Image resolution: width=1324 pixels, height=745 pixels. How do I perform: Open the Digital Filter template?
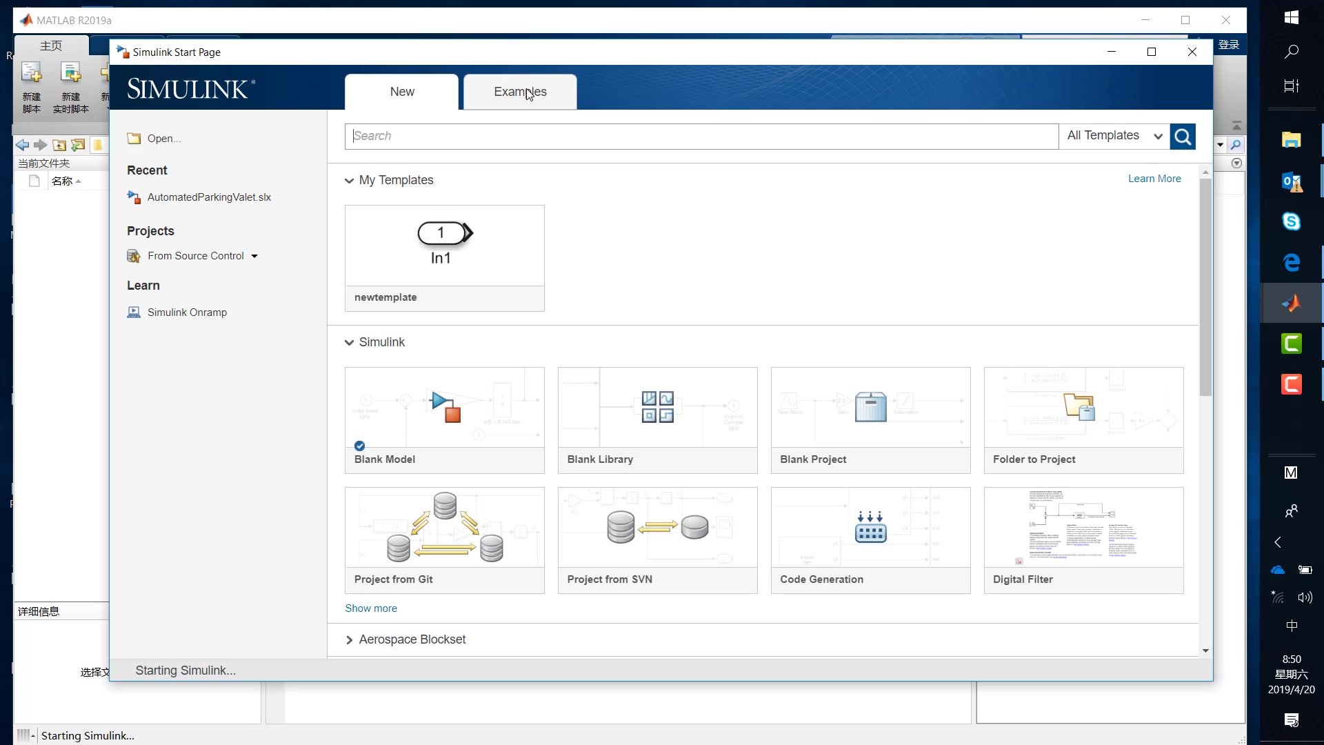1083,540
